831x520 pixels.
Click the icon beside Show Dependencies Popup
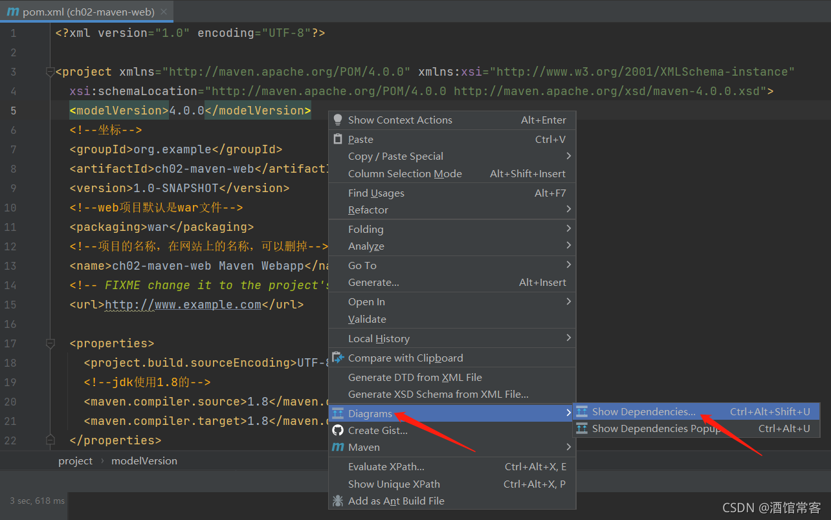581,428
